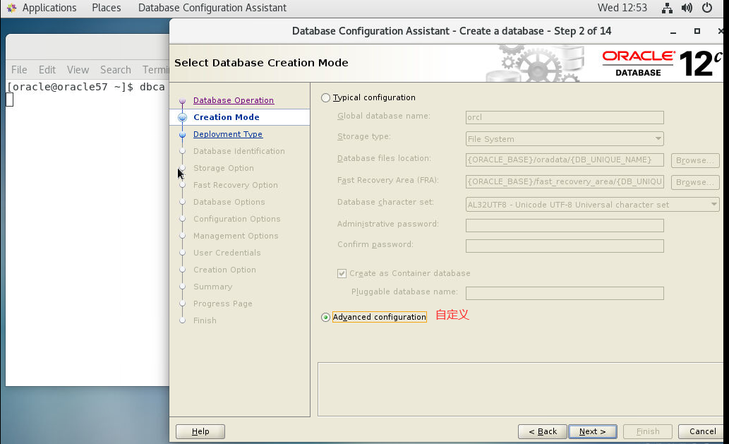Click the Pluggable database name field

pos(565,294)
